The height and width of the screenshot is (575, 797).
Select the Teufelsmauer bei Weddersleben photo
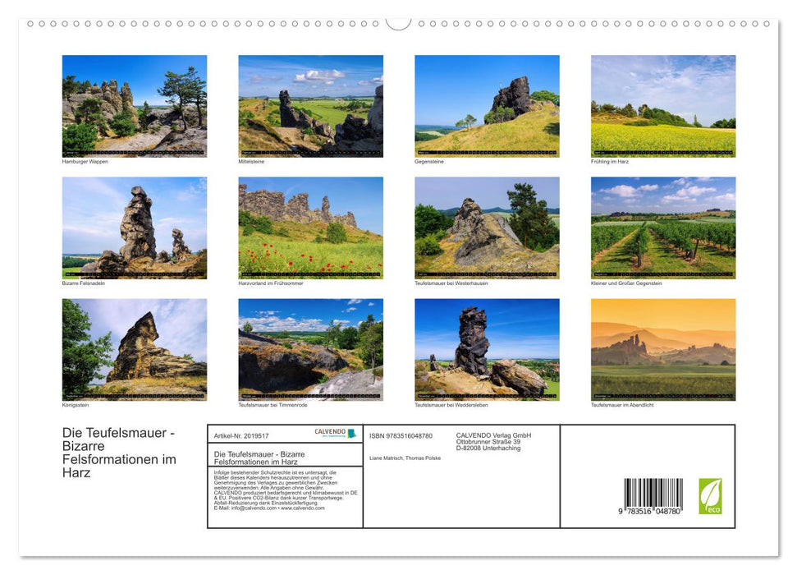pos(486,349)
